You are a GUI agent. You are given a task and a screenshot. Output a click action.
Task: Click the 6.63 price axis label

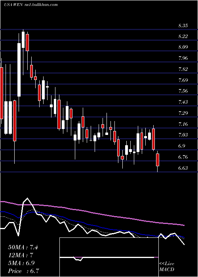tap(183, 168)
